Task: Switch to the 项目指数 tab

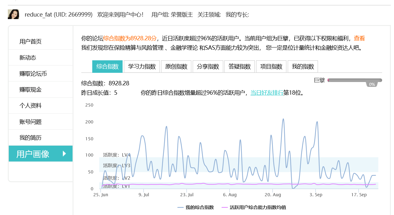Action: click(271, 67)
